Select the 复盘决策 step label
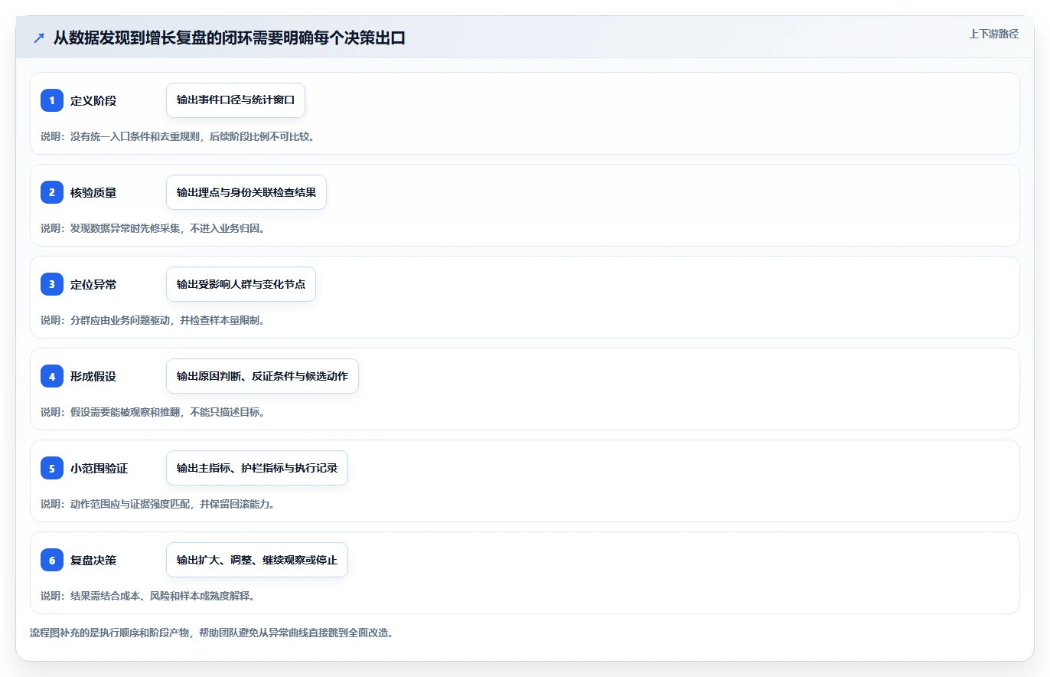 93,560
